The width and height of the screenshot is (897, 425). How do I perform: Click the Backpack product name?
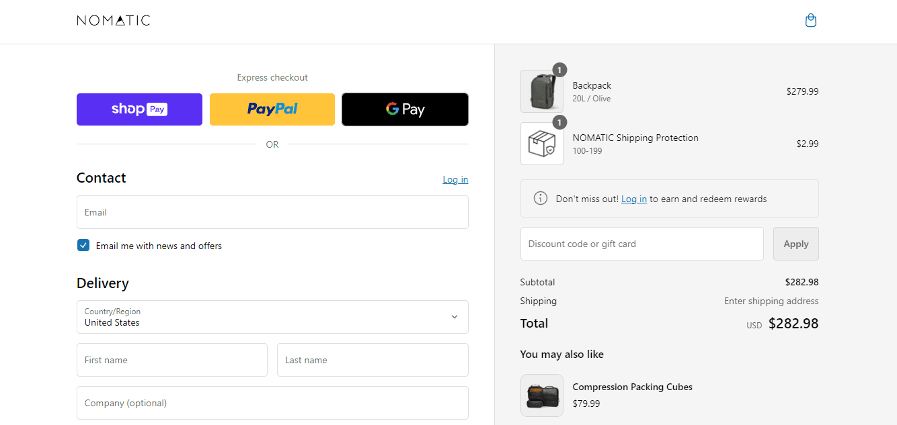592,85
